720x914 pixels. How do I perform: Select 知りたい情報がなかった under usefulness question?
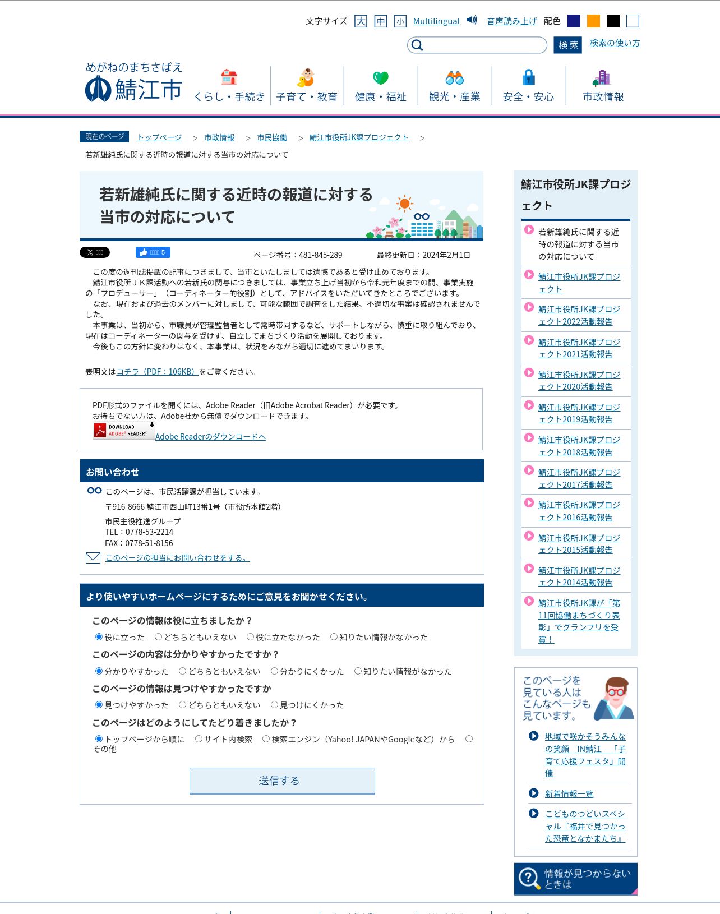click(x=334, y=637)
